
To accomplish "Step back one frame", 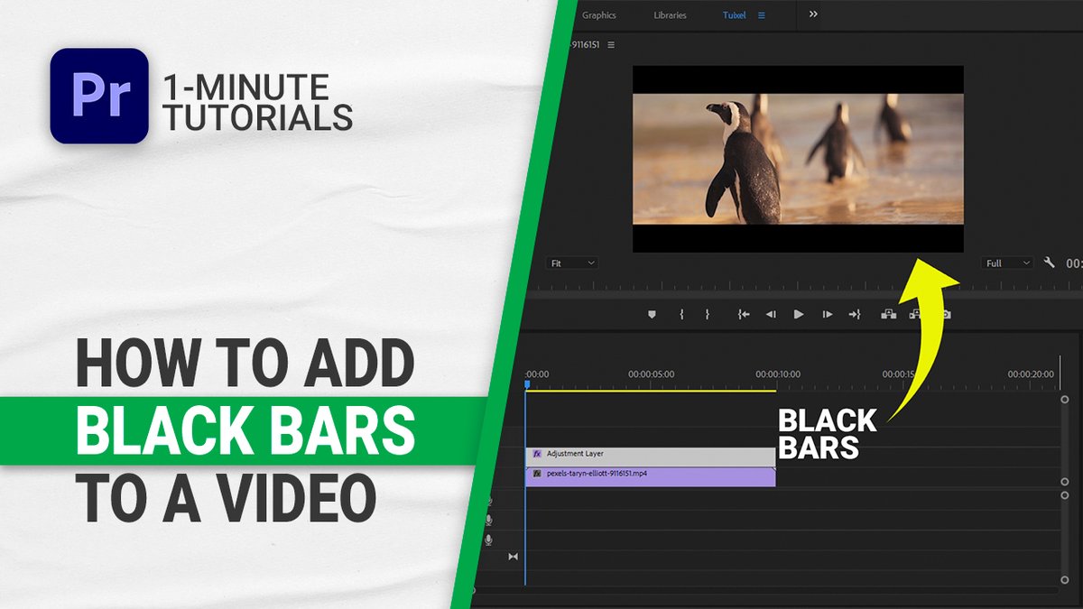I will [x=771, y=314].
